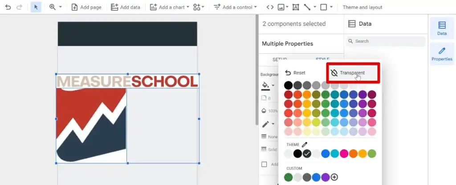Add a custom color with plus icon
The height and width of the screenshot is (185, 456).
tap(334, 177)
